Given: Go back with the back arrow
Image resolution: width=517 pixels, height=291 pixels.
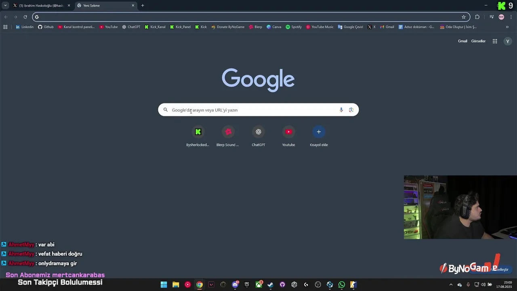Looking at the screenshot, I should tap(6, 17).
